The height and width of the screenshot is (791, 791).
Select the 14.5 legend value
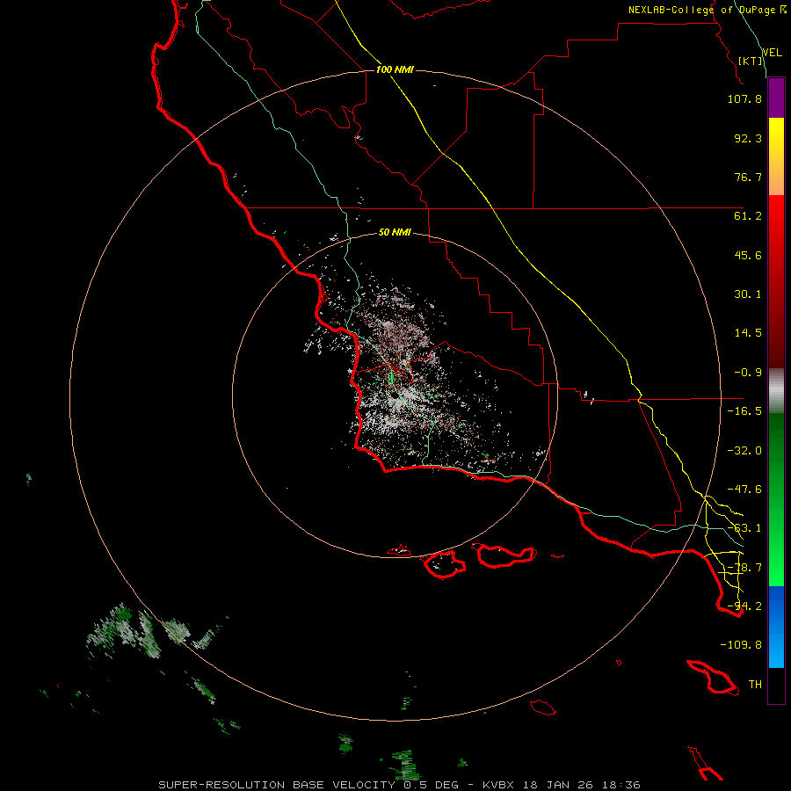pos(748,333)
